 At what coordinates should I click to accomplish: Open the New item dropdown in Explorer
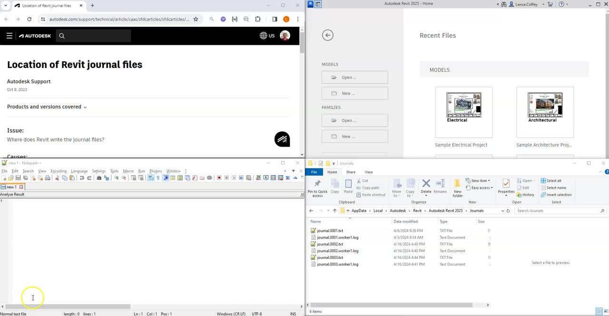(x=478, y=181)
